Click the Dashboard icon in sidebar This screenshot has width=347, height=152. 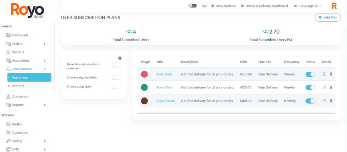(8, 35)
